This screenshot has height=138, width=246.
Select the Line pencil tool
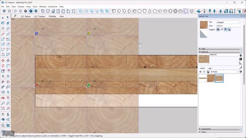[3, 34]
